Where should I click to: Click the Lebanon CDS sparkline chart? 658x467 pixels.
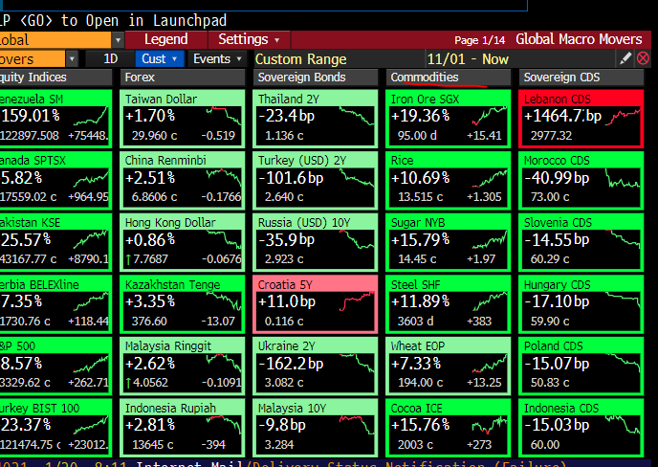point(623,117)
